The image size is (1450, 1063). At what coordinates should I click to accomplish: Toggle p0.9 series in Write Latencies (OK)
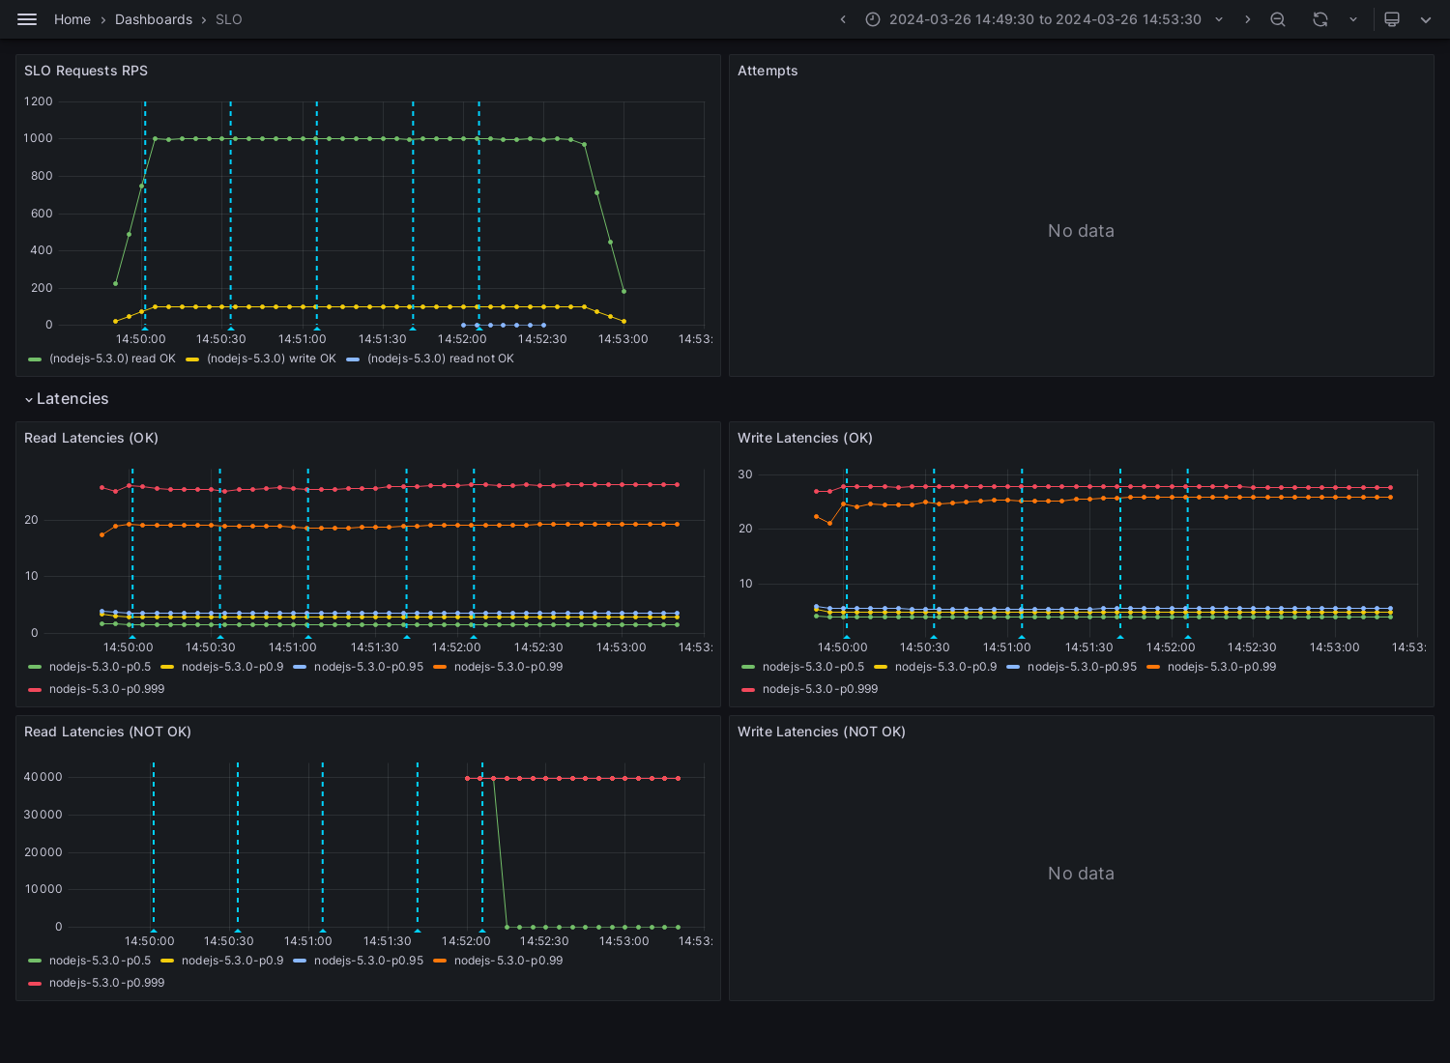[945, 667]
